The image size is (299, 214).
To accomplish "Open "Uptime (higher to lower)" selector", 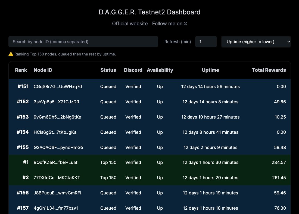I will pos(256,41).
